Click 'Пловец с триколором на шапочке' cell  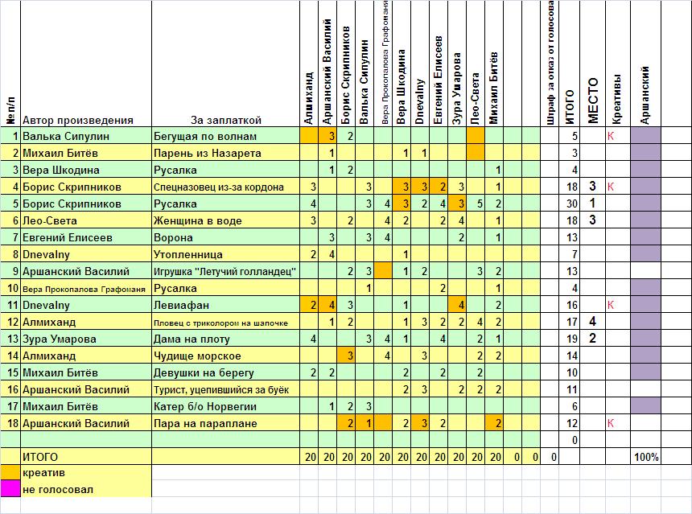pyautogui.click(x=225, y=322)
